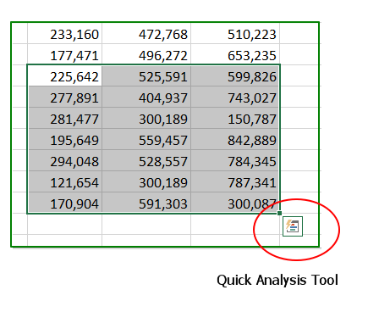Select cell containing 150,787
The height and width of the screenshot is (312, 379).
pos(235,118)
